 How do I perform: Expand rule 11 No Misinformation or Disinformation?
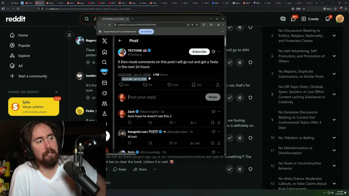click(334, 151)
